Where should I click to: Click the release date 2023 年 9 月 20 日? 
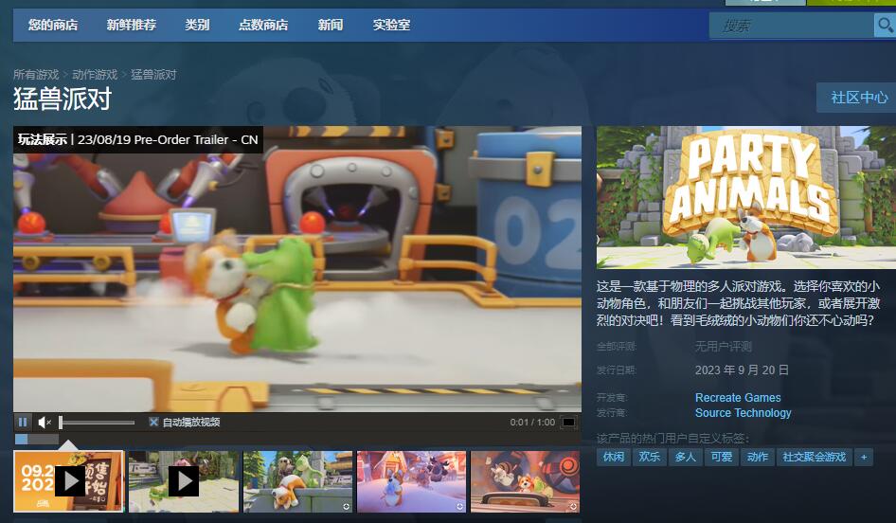742,370
